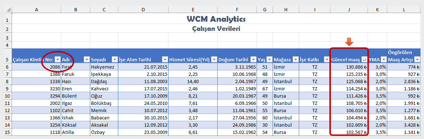Select the salary cell 130.886 ₺

[x=349, y=67]
